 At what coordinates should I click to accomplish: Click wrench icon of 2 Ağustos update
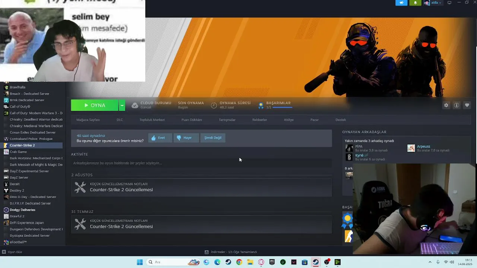point(80,187)
